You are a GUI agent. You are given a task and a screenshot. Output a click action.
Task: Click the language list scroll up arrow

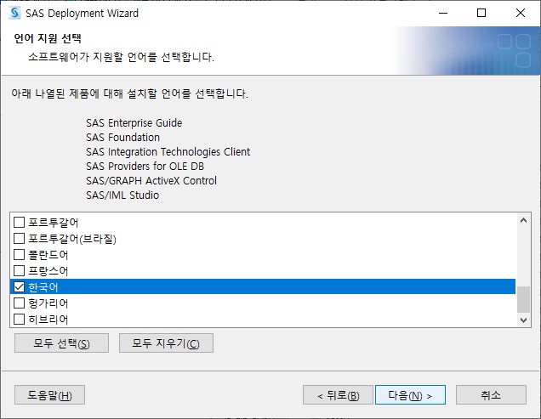coord(523,220)
